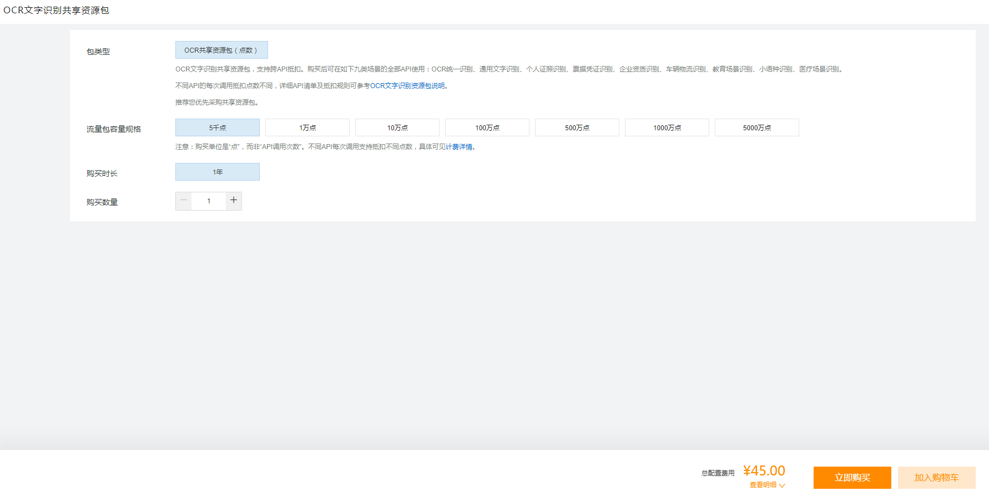Choose the 10万点 capacity option
Viewport: 989px width, 496px height.
click(x=397, y=127)
